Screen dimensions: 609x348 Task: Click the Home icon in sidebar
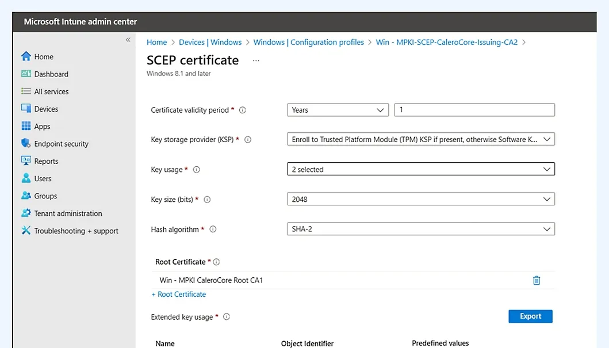(x=26, y=56)
